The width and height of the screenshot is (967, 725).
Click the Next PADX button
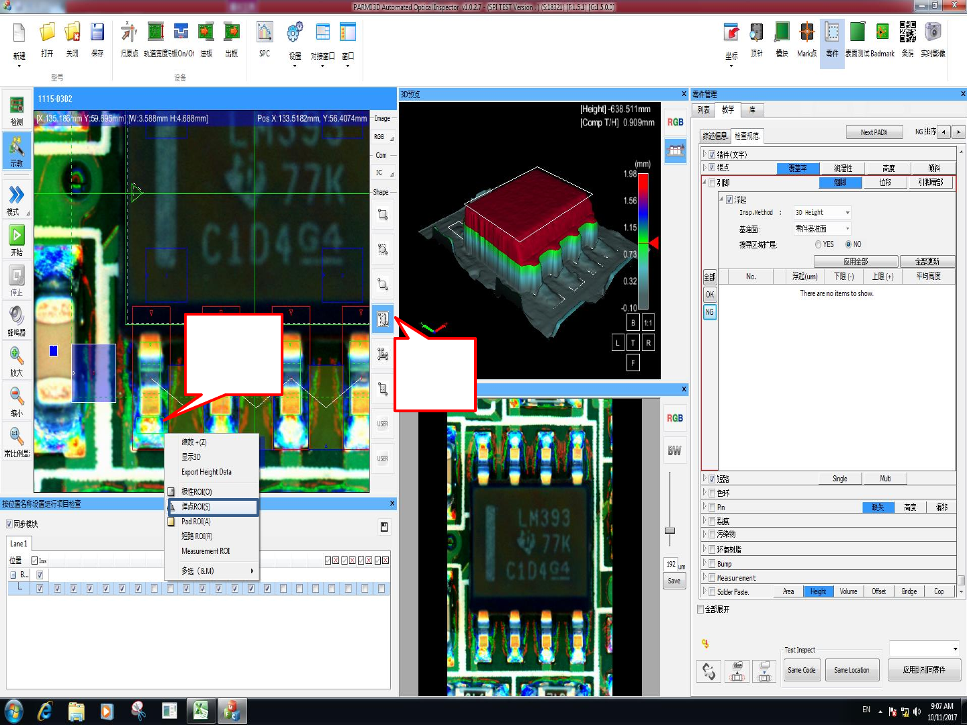(874, 132)
